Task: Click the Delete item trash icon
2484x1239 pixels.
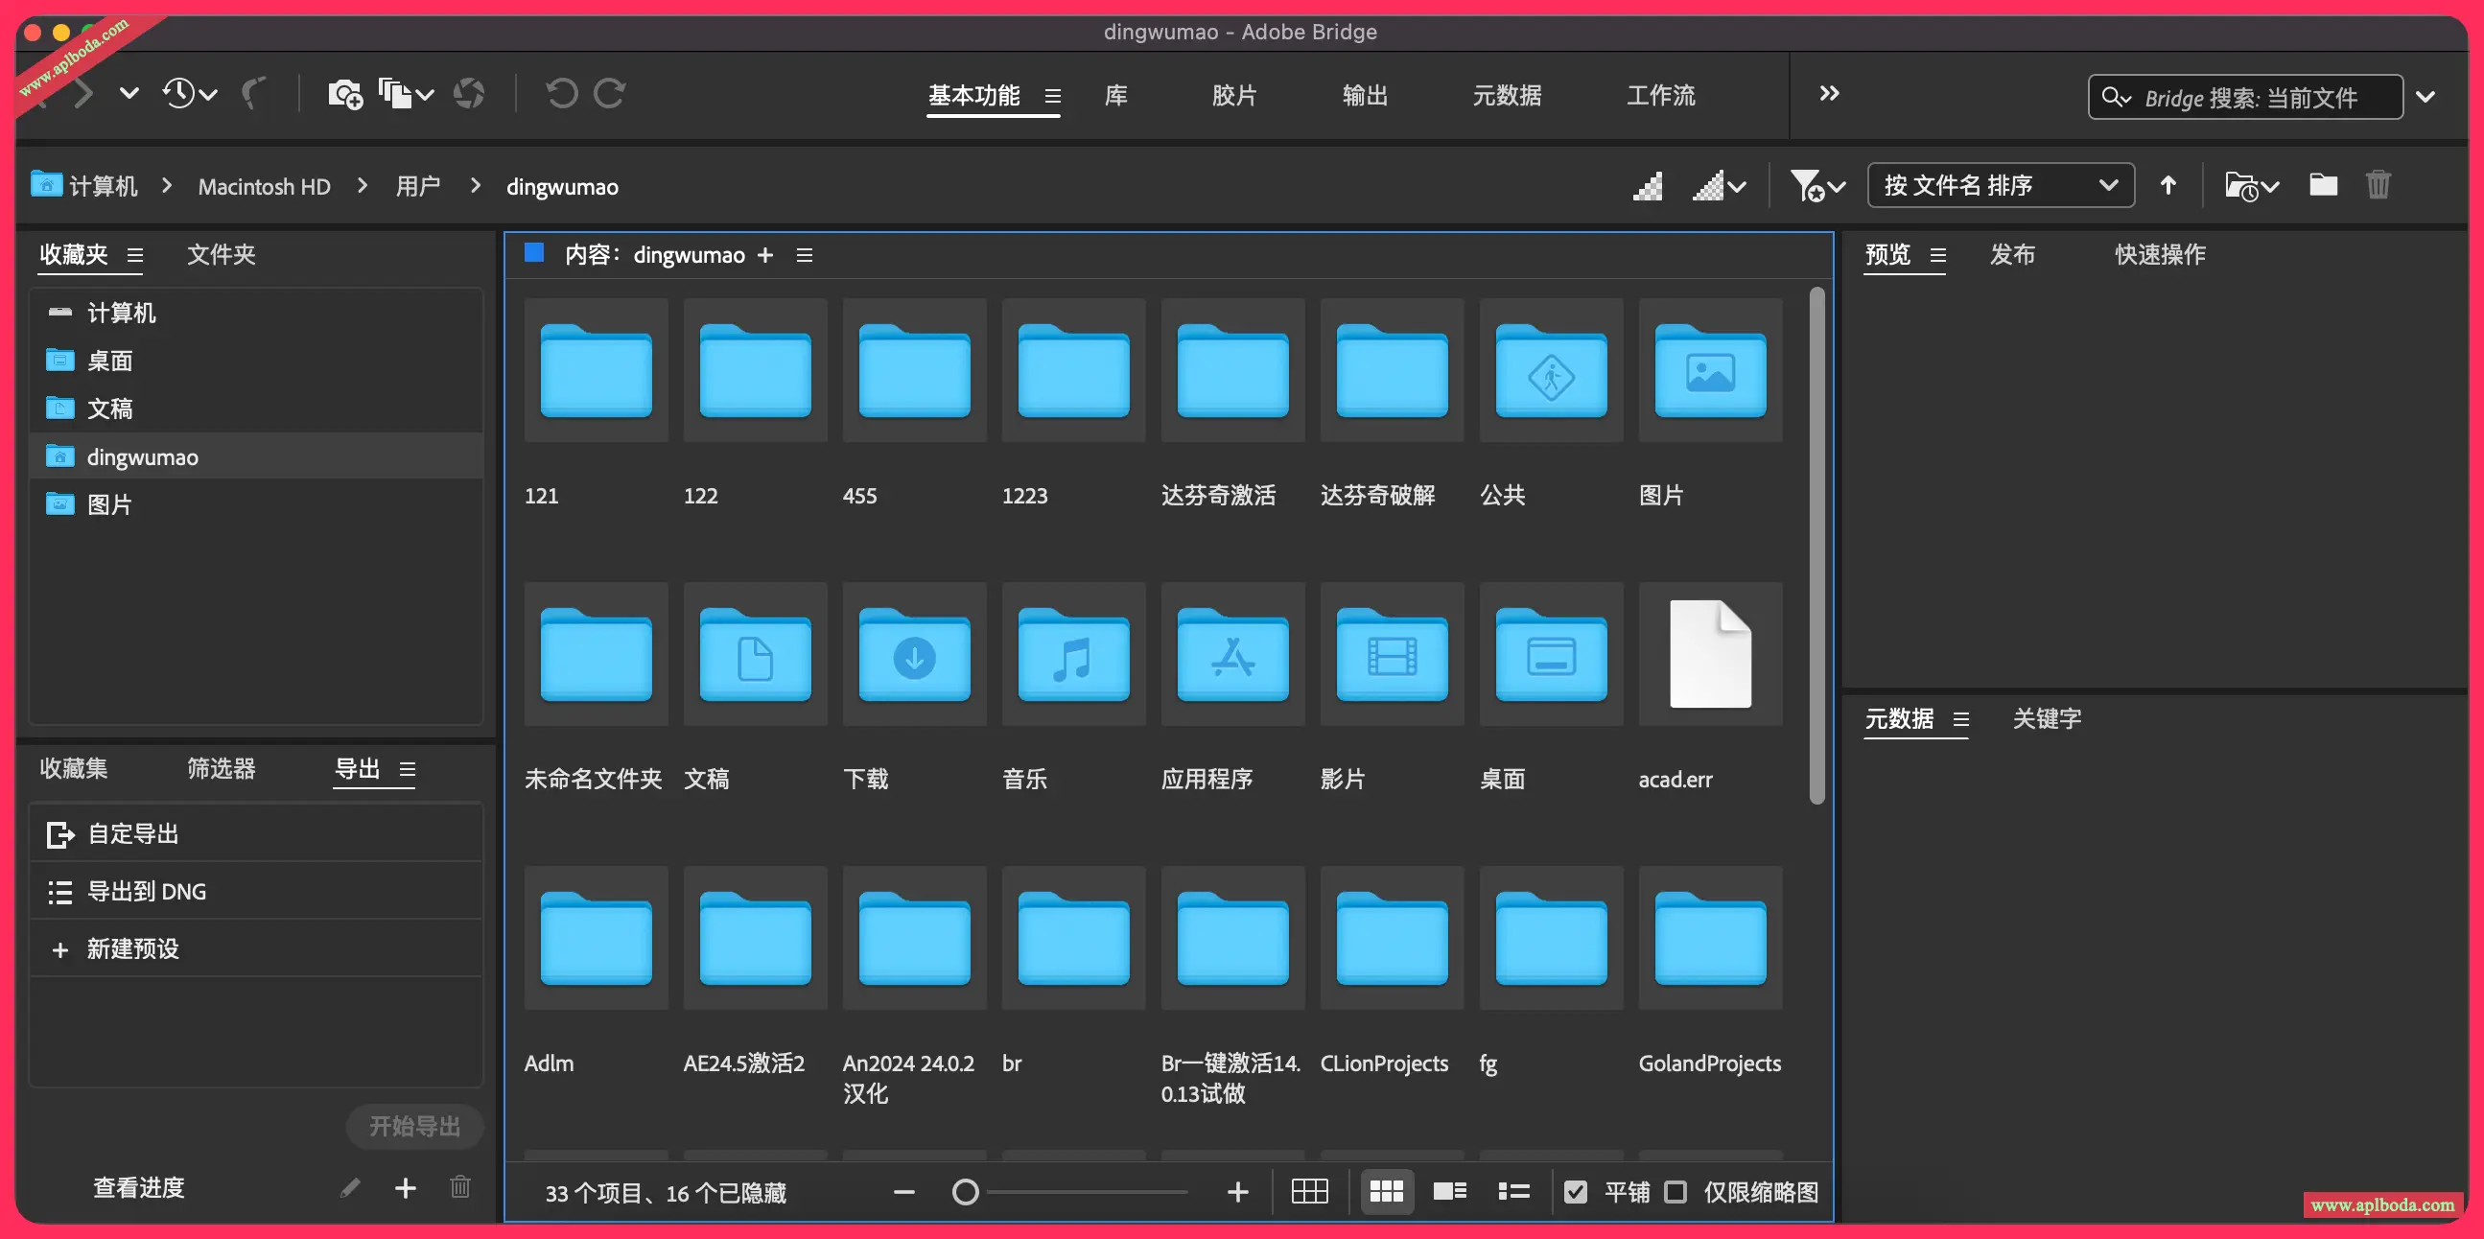Action: [x=2378, y=185]
